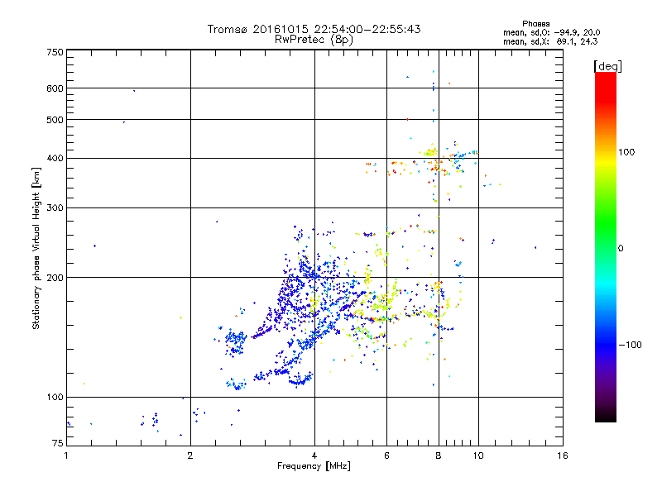Click the 'Phases' statistics heading
Image resolution: width=662 pixels, height=496 pixels.
535,24
